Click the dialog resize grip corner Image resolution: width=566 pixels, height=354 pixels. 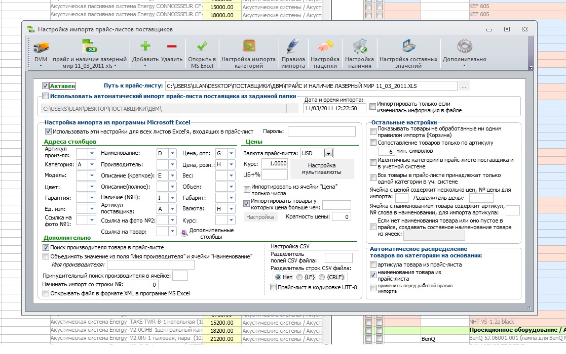529,307
